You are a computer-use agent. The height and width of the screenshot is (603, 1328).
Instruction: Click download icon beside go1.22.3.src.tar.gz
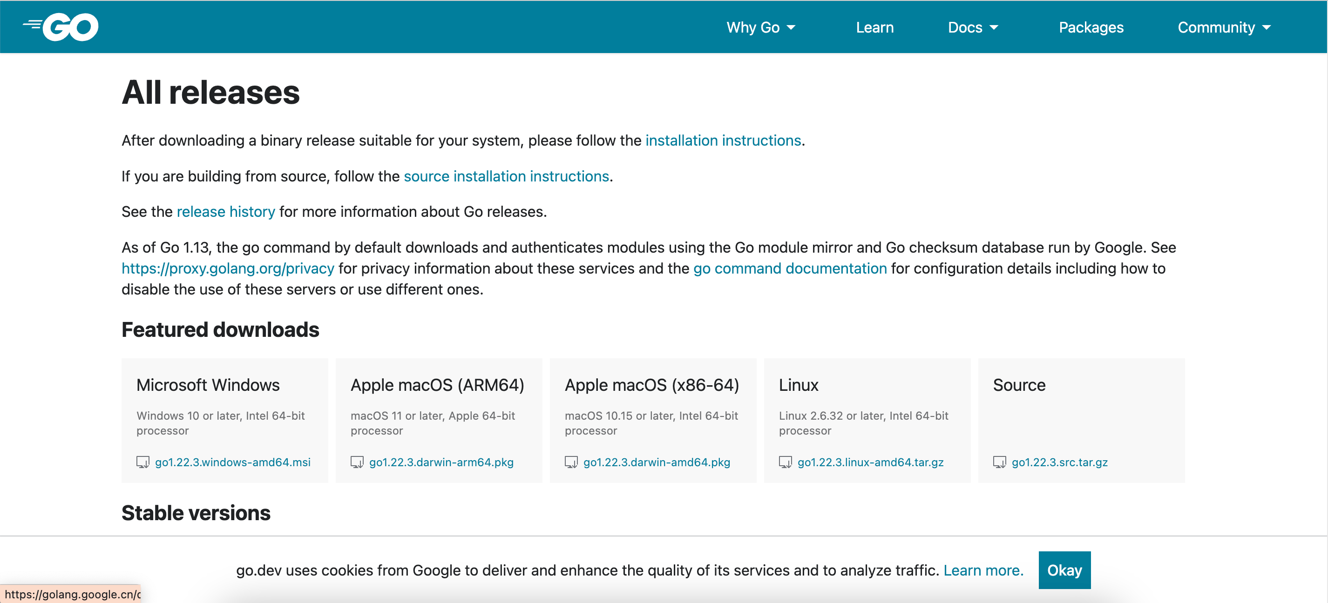(1000, 462)
